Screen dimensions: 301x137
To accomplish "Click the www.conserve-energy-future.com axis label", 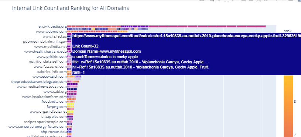I will [38, 127].
